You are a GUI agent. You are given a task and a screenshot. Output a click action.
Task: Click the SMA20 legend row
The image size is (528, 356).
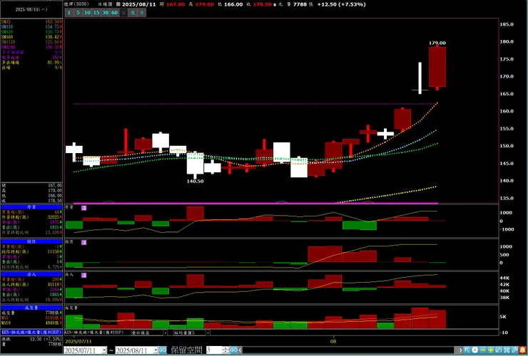31,31
